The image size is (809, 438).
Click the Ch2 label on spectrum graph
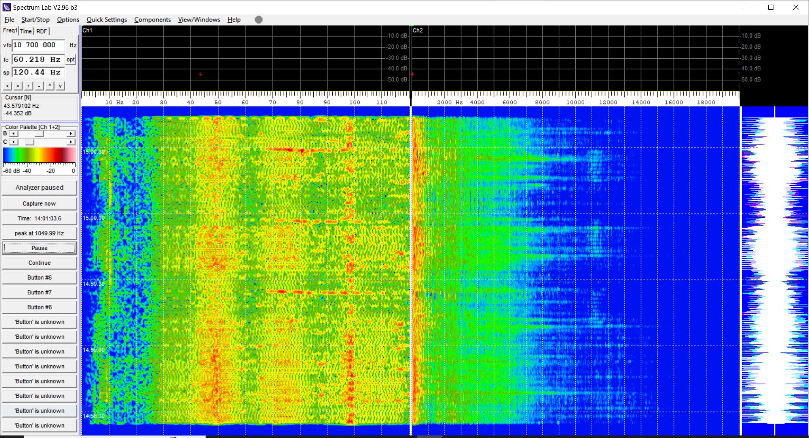pyautogui.click(x=418, y=30)
